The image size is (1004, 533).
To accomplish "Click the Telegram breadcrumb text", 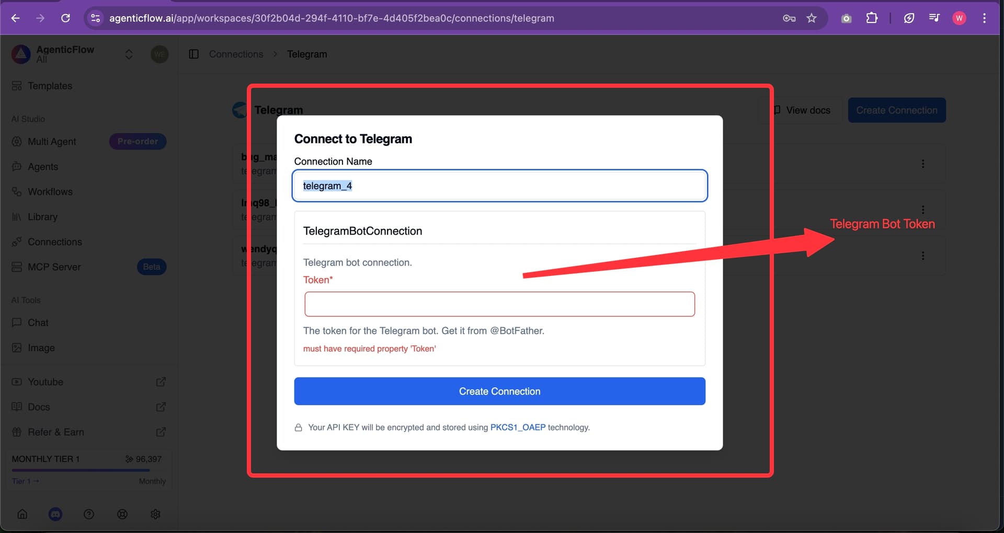I will pyautogui.click(x=307, y=54).
